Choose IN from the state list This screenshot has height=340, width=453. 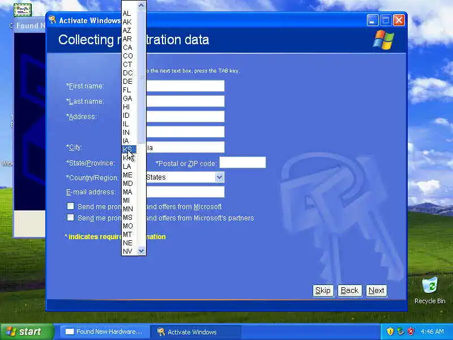coord(129,133)
